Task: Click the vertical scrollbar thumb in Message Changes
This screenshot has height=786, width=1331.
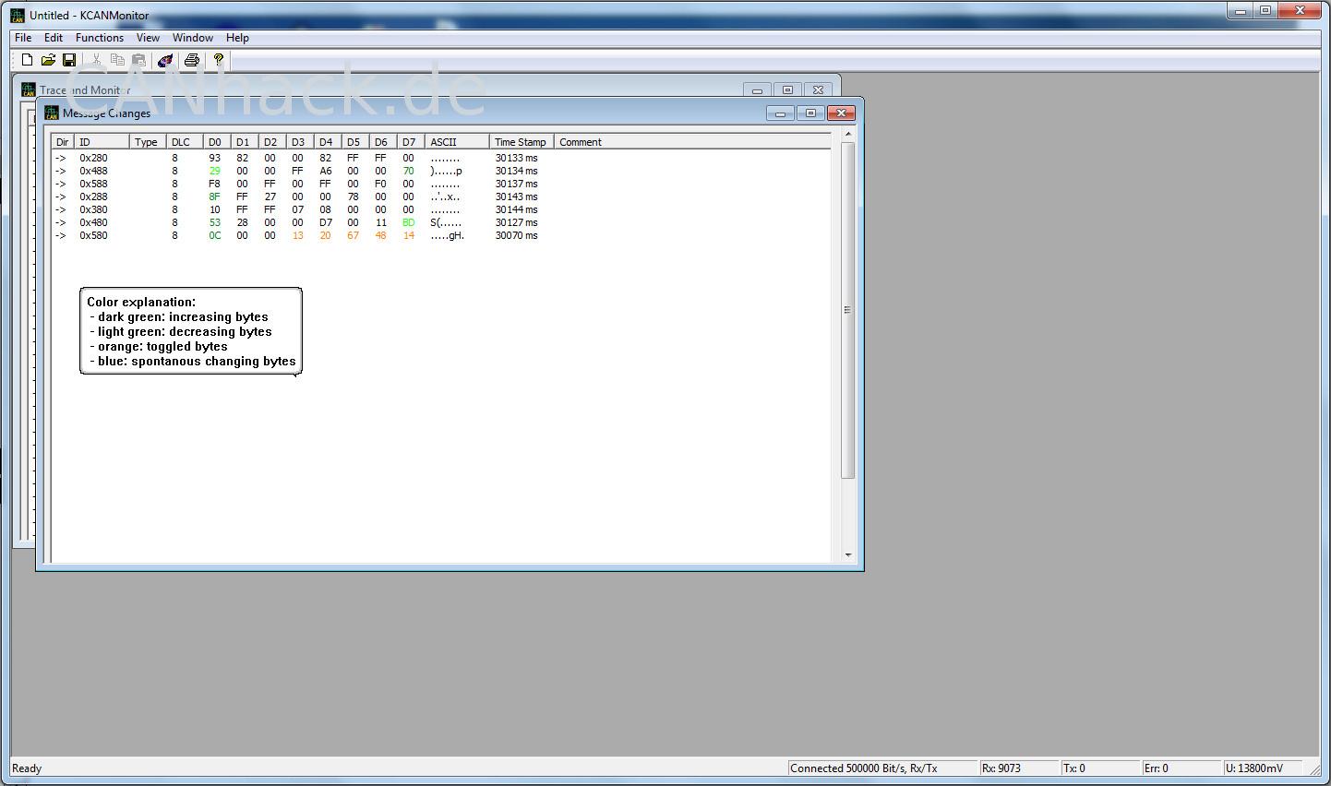Action: pos(847,310)
